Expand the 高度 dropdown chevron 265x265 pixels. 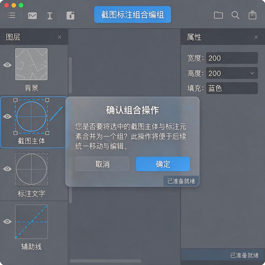252,73
